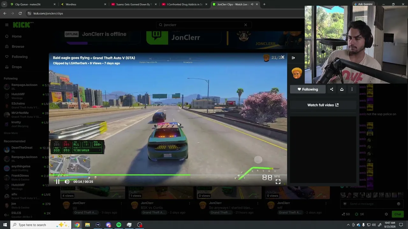This screenshot has height=229, width=408.
Task: Open options for 'BSK vs Curtis' clip
Action: [x=189, y=203]
